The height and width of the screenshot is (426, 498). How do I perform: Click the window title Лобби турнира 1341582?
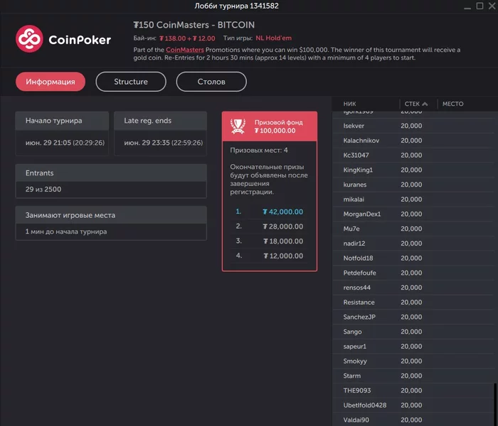point(237,6)
